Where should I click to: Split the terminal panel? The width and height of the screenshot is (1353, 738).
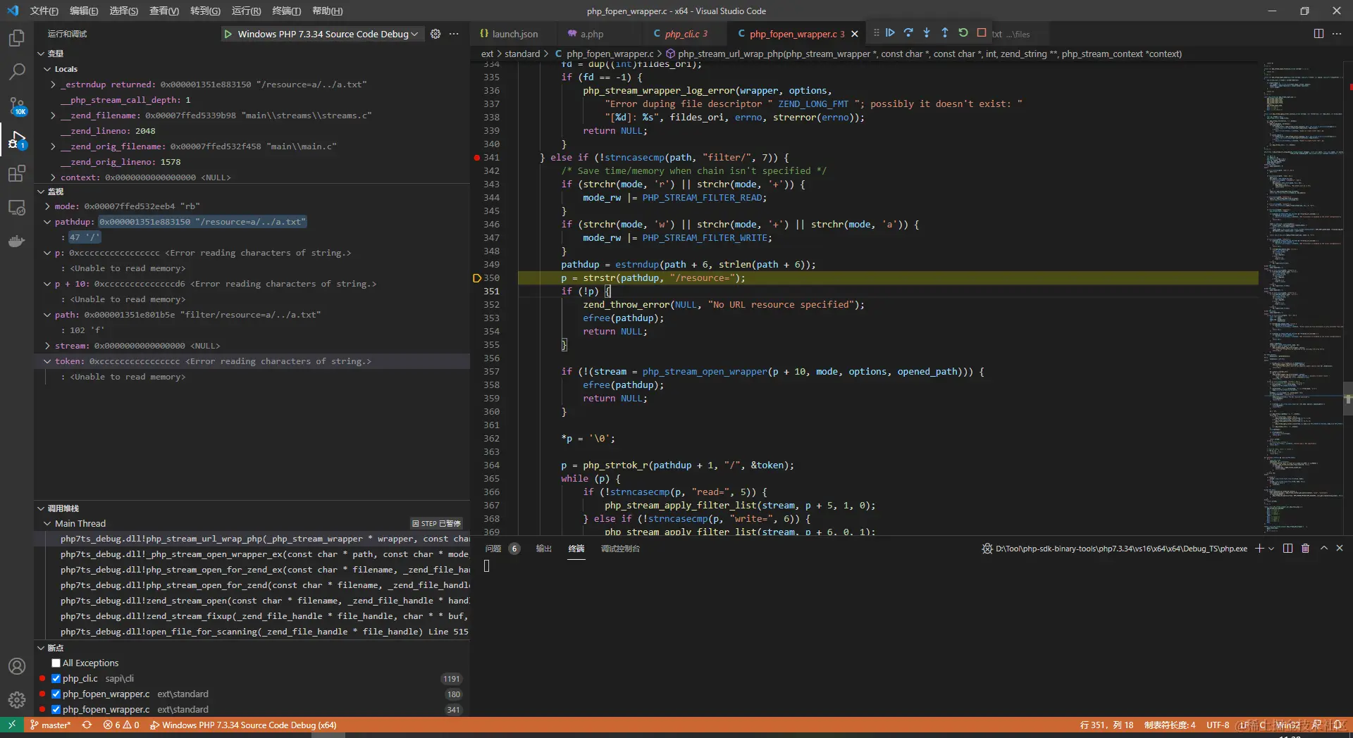tap(1287, 549)
